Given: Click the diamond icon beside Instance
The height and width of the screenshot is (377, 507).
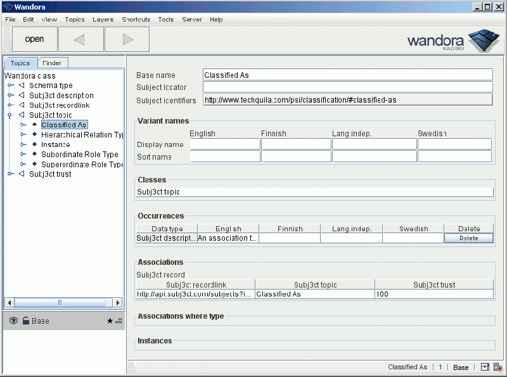Looking at the screenshot, I should click(x=34, y=144).
